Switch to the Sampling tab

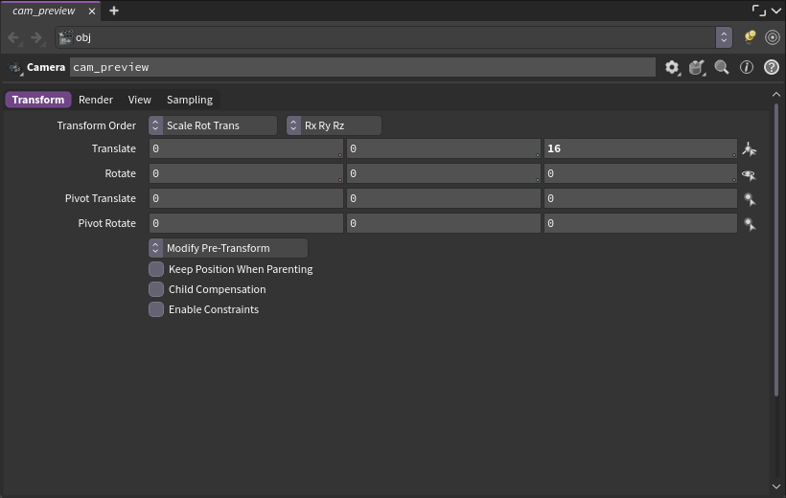[x=190, y=100]
